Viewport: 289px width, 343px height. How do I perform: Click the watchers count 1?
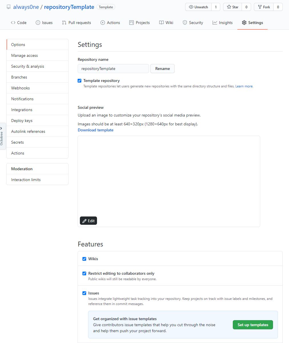(216, 7)
